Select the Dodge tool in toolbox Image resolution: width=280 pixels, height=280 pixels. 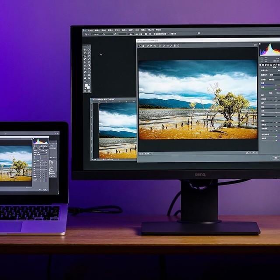coord(89,69)
